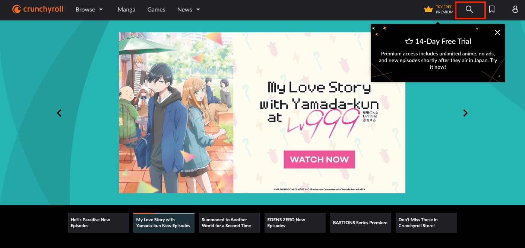Select Crunchyroll Store promo tab

(426, 223)
